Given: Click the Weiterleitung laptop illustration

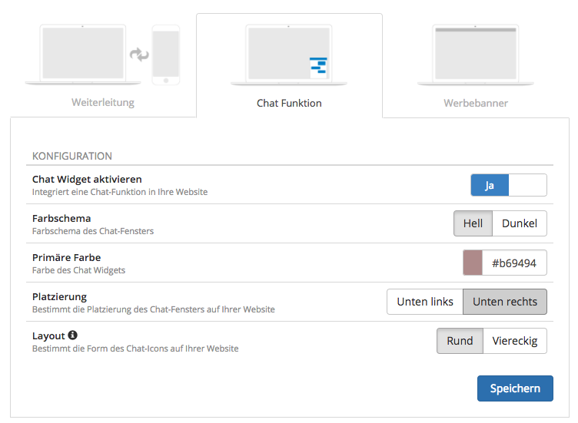Looking at the screenshot, I should pos(83,55).
